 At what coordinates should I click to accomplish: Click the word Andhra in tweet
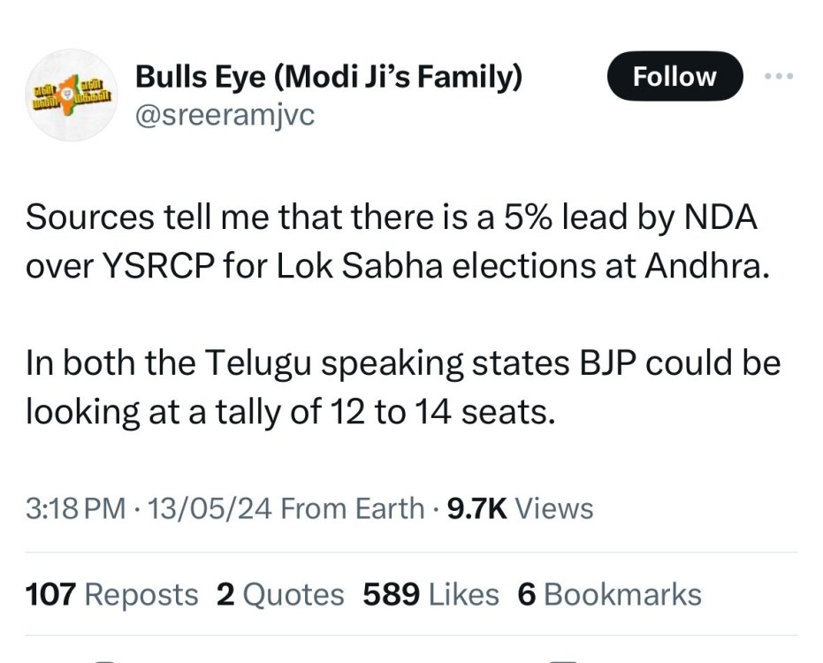coord(707,266)
